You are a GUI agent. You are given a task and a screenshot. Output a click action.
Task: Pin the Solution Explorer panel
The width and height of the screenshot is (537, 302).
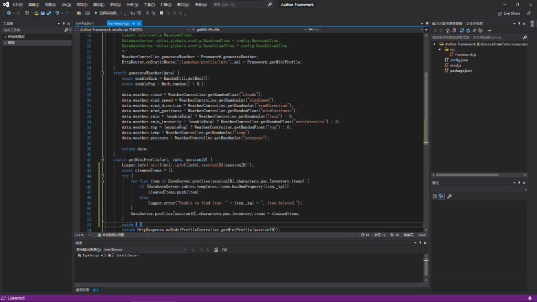[519, 24]
